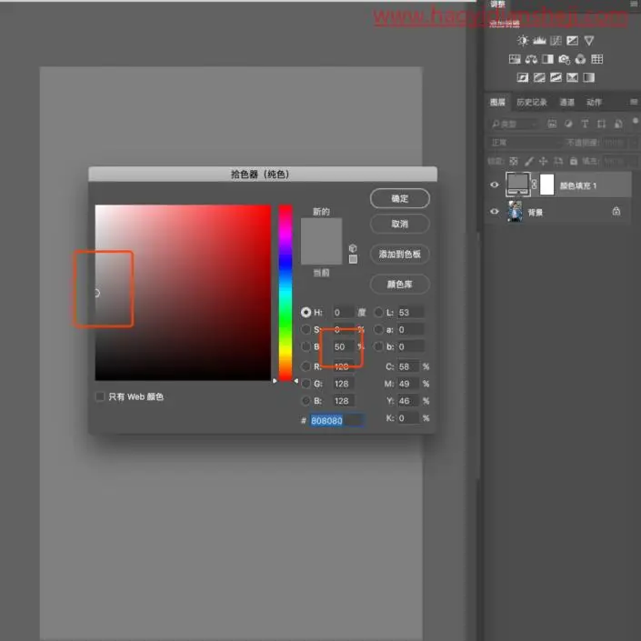Filter layers by type (T) icon
The image size is (641, 641).
click(585, 124)
